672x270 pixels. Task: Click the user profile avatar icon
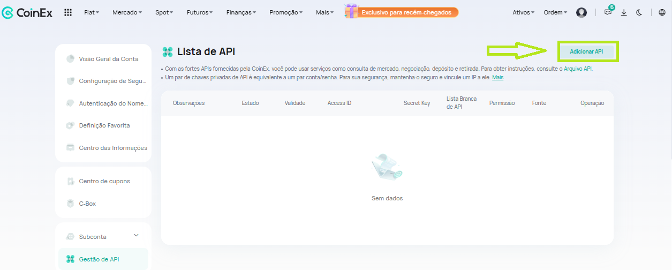pyautogui.click(x=582, y=12)
